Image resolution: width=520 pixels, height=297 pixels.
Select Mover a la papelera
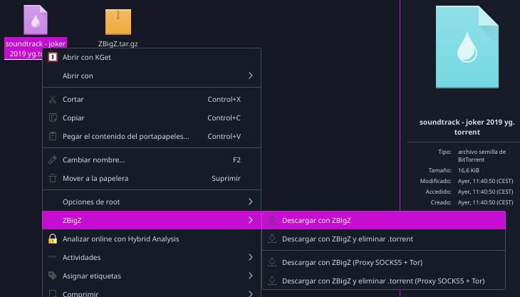[152, 178]
